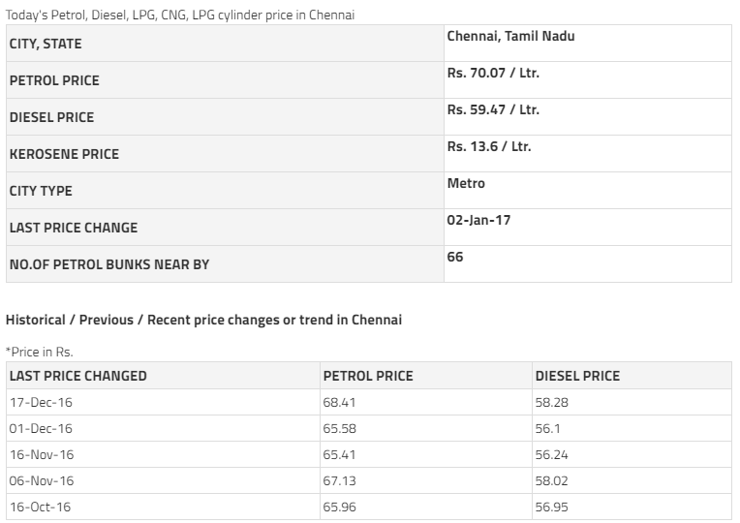740x523 pixels.
Task: Select the DIESEL PRICE row label
Action: [x=51, y=117]
